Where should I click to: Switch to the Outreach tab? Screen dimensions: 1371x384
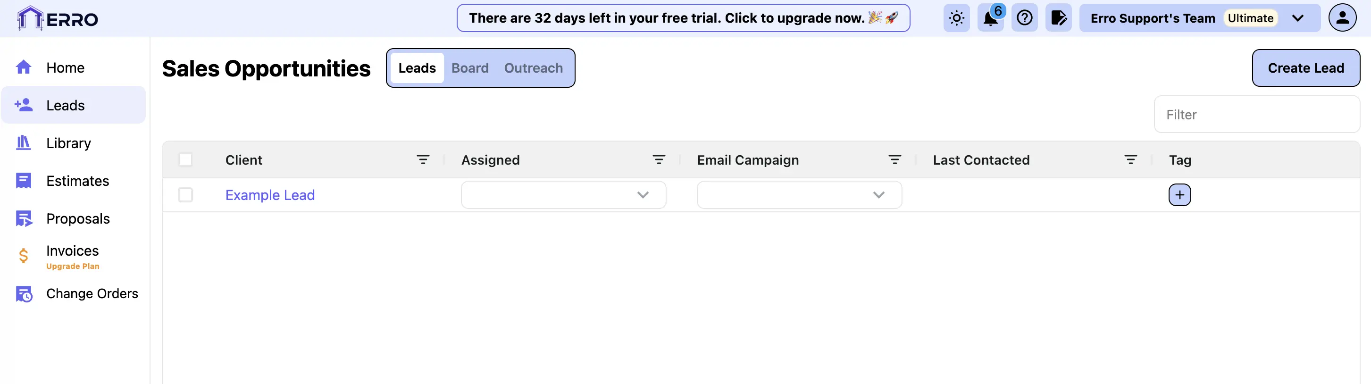[x=533, y=68]
